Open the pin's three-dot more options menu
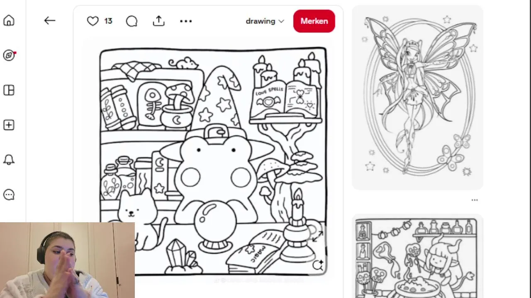 click(x=186, y=21)
